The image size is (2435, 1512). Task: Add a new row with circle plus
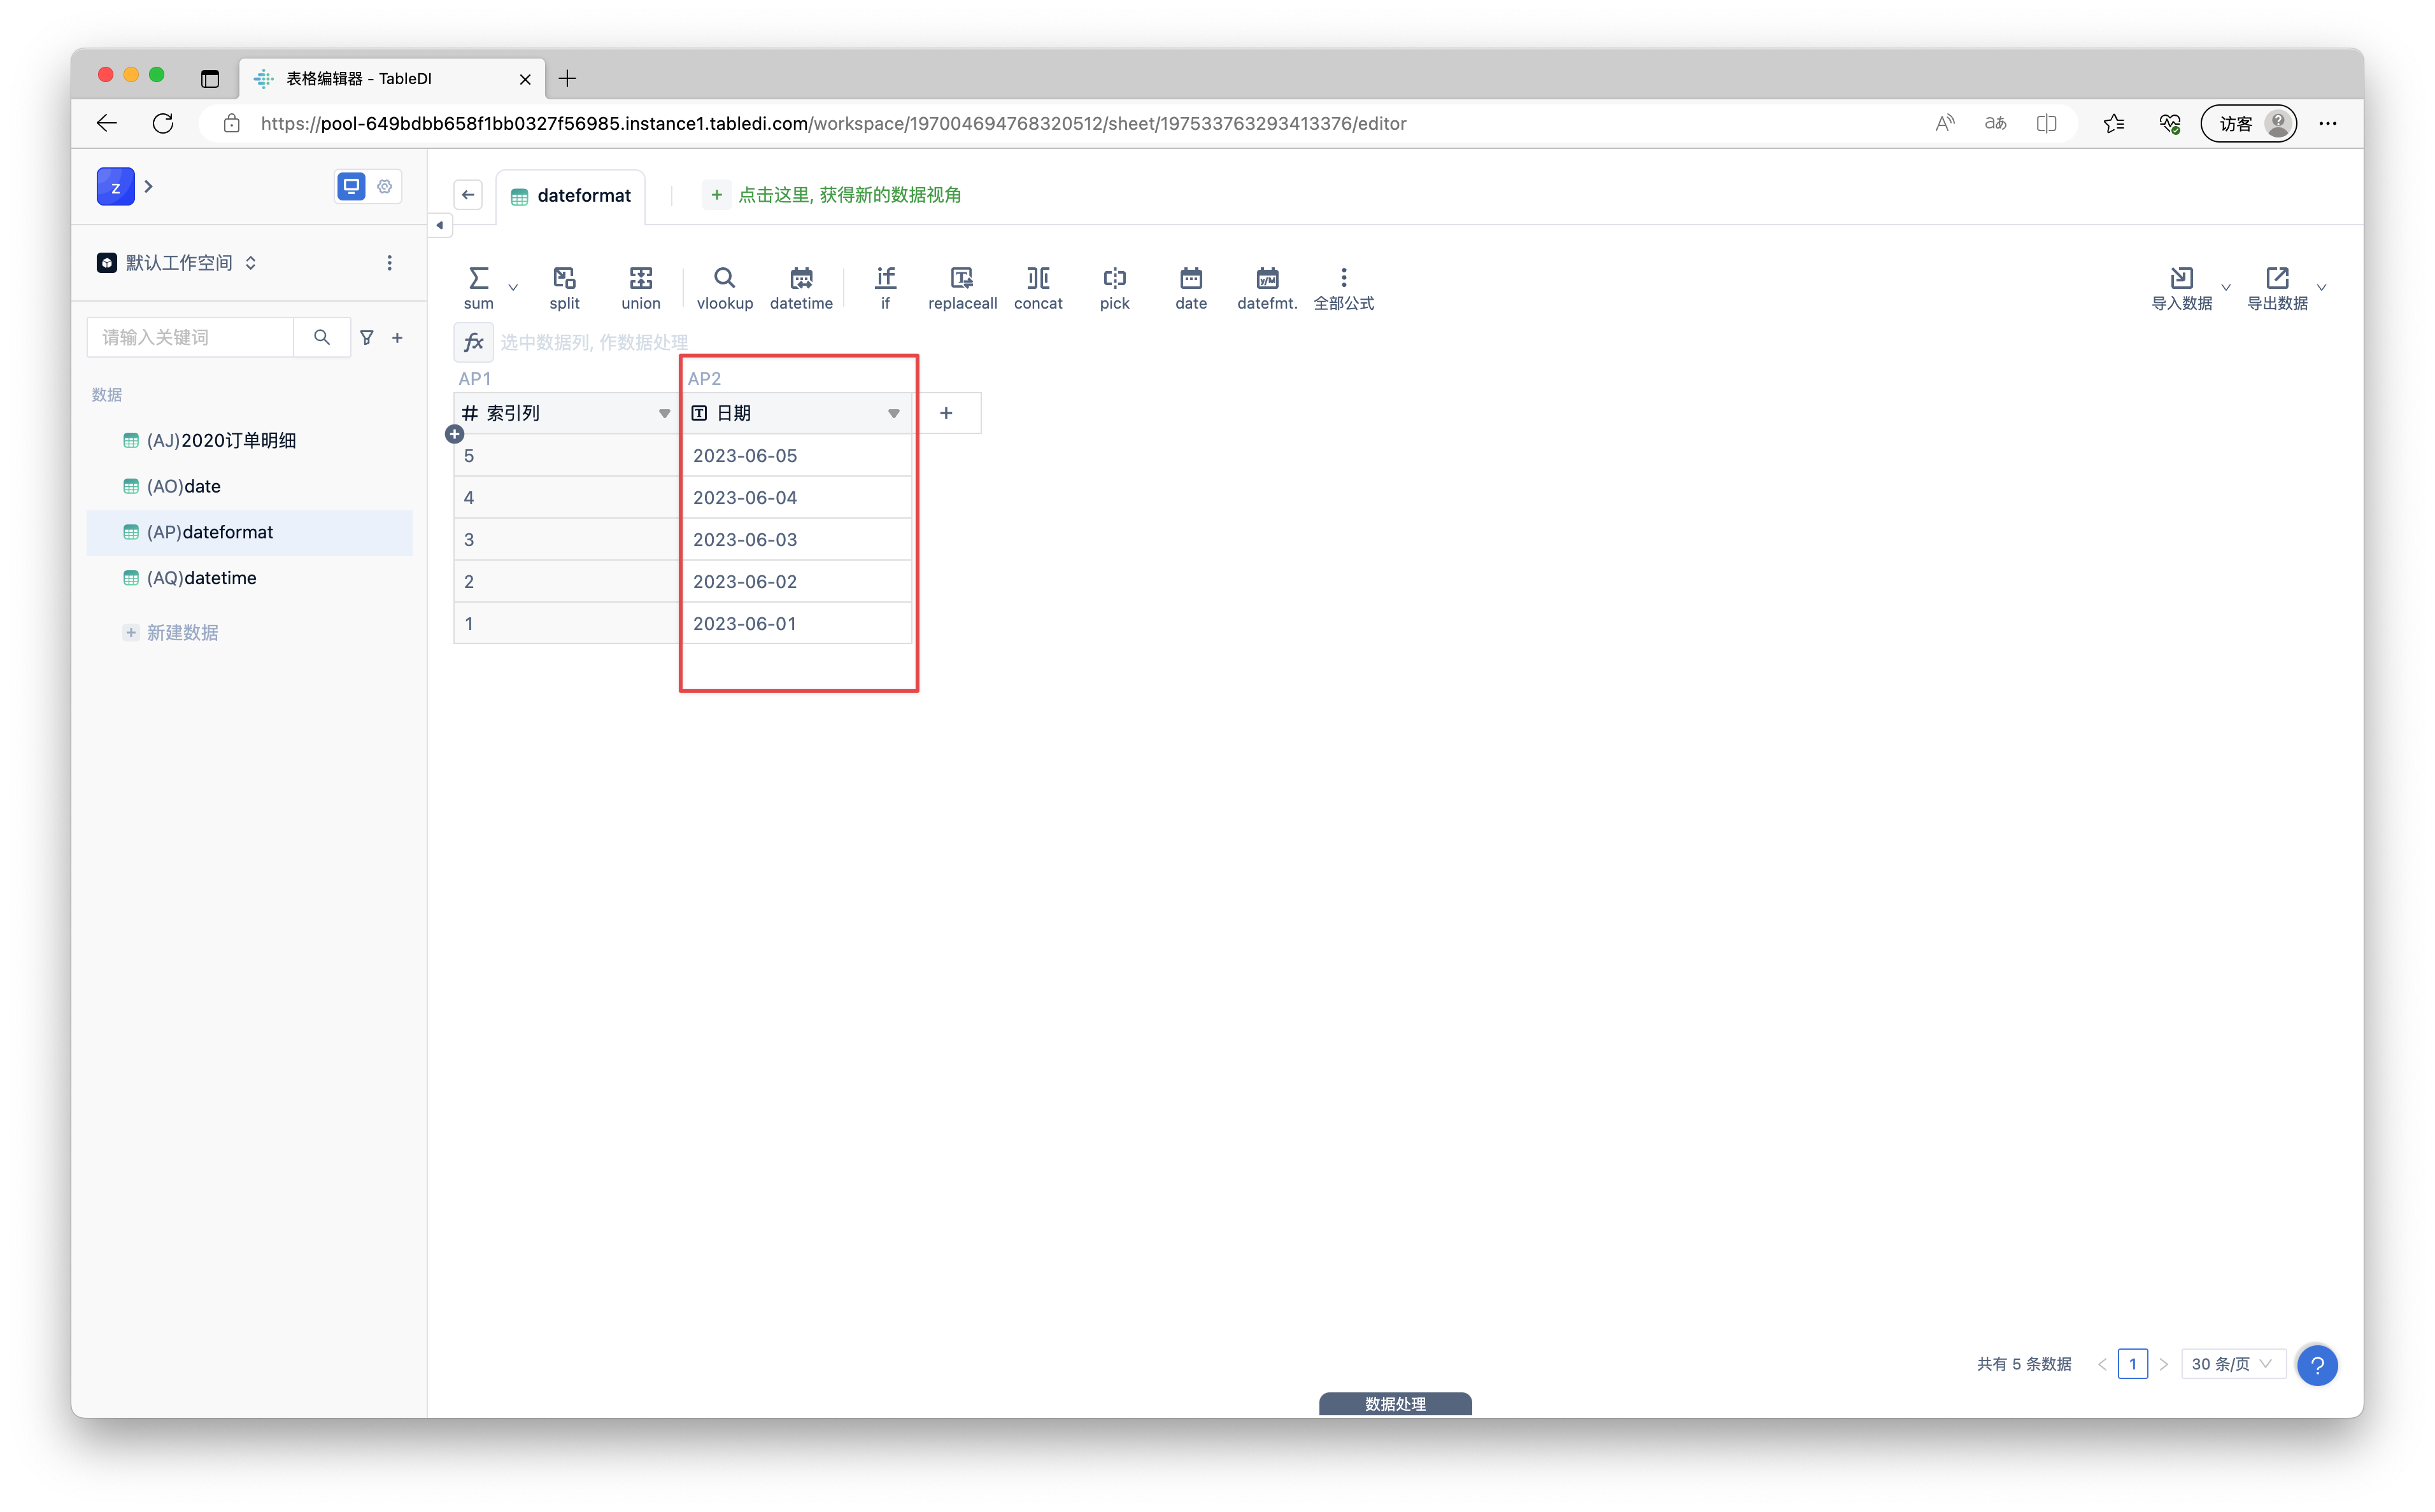click(454, 434)
